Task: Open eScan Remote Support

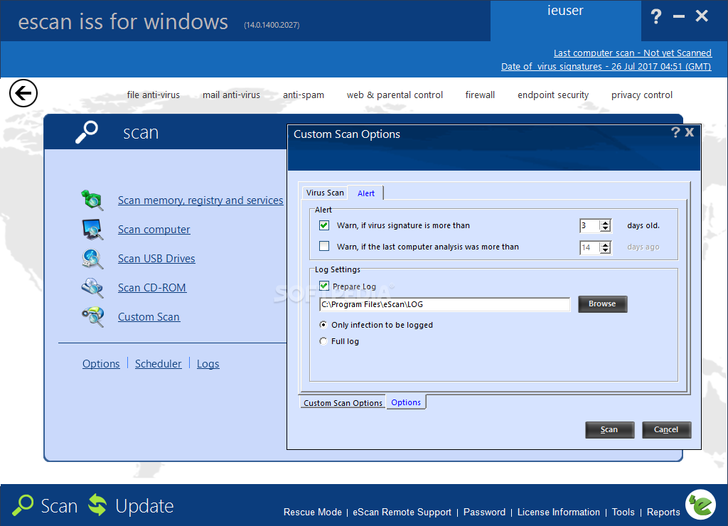Action: 402,512
